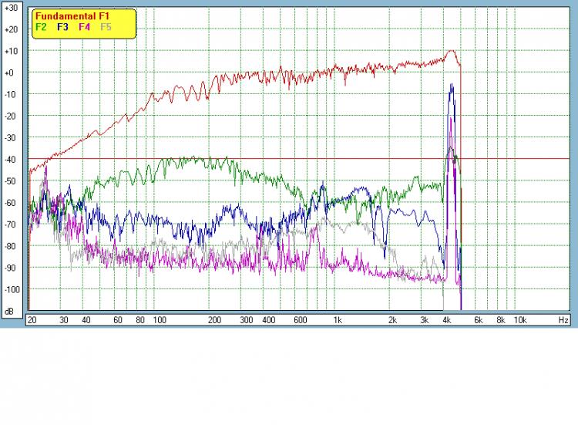Viewport: 578px width, 425px height.
Task: Click the 8k frequency label
Action: pyautogui.click(x=501, y=320)
